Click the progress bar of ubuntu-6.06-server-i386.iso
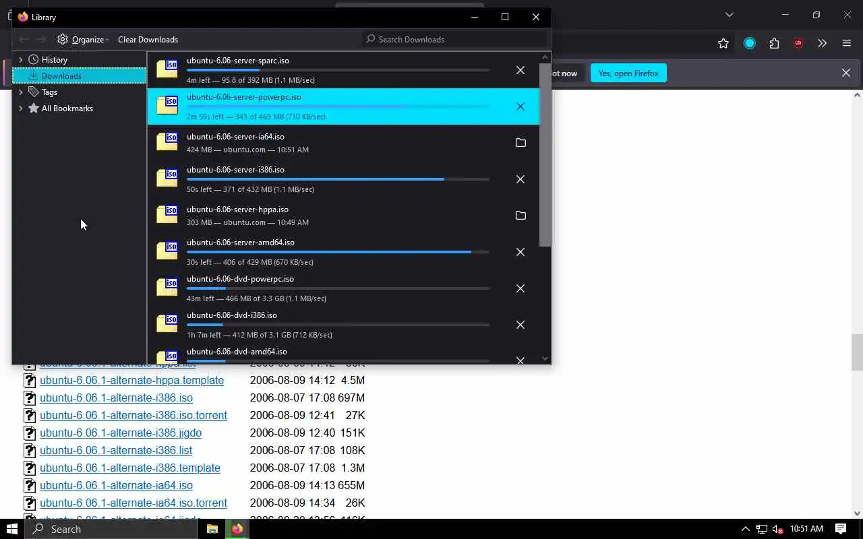 338,179
